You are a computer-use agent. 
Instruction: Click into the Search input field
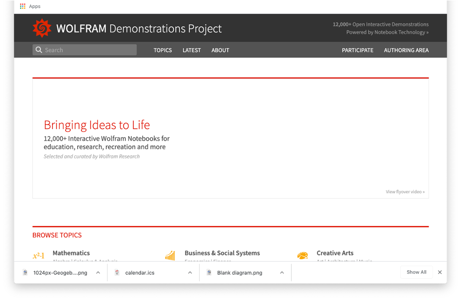[88, 50]
